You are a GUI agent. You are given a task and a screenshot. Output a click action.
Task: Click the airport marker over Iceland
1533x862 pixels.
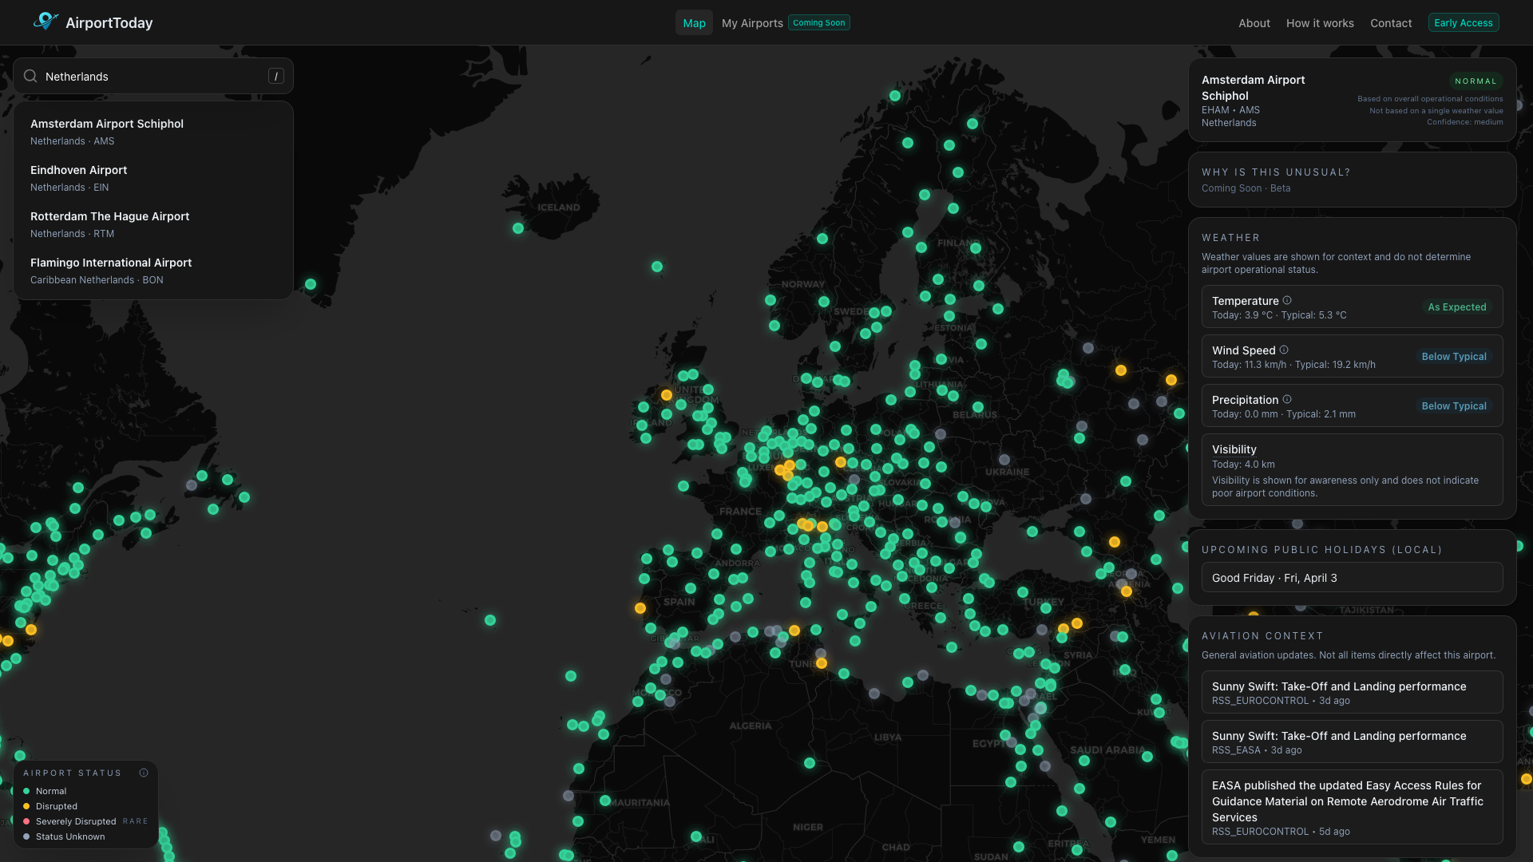click(x=518, y=228)
